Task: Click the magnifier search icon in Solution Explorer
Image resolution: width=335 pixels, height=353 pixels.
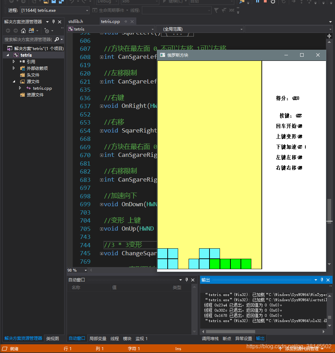Action: point(57,39)
